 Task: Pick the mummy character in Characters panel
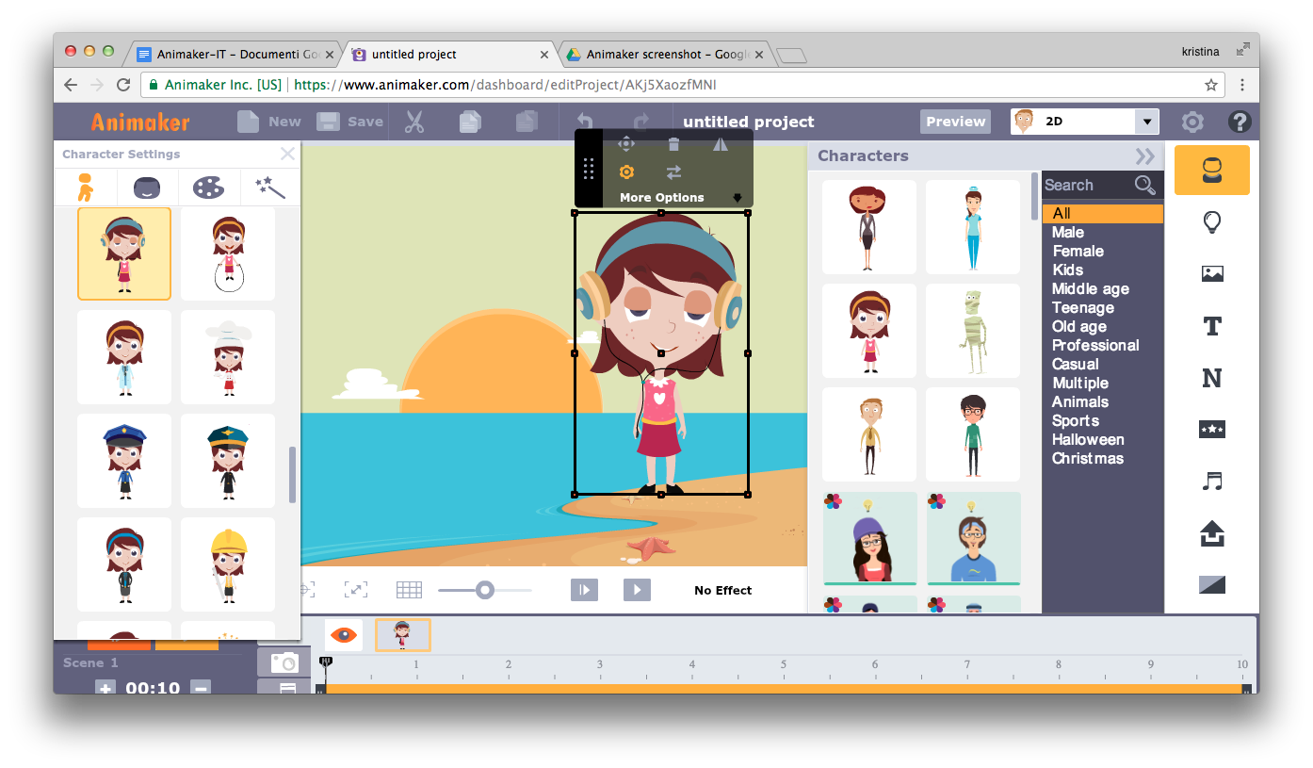point(973,331)
